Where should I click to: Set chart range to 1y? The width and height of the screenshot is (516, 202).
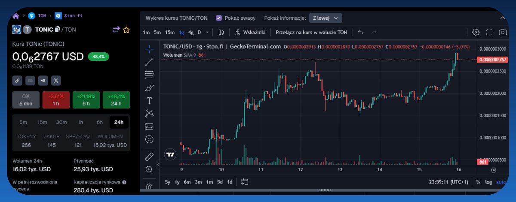point(177,182)
